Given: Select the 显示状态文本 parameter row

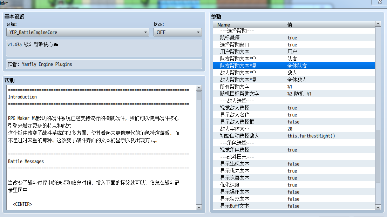Looking at the screenshot, I should click(x=294, y=199).
